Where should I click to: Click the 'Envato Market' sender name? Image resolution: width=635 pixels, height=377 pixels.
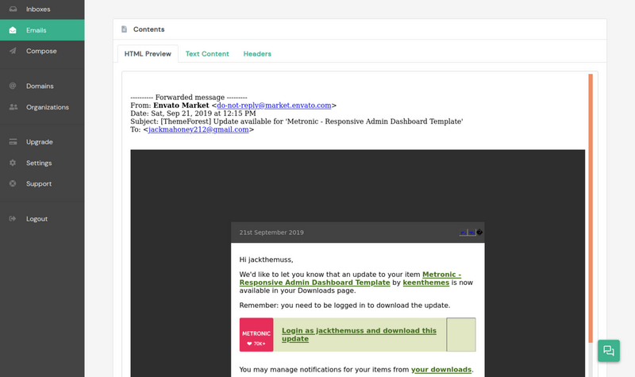coord(181,106)
